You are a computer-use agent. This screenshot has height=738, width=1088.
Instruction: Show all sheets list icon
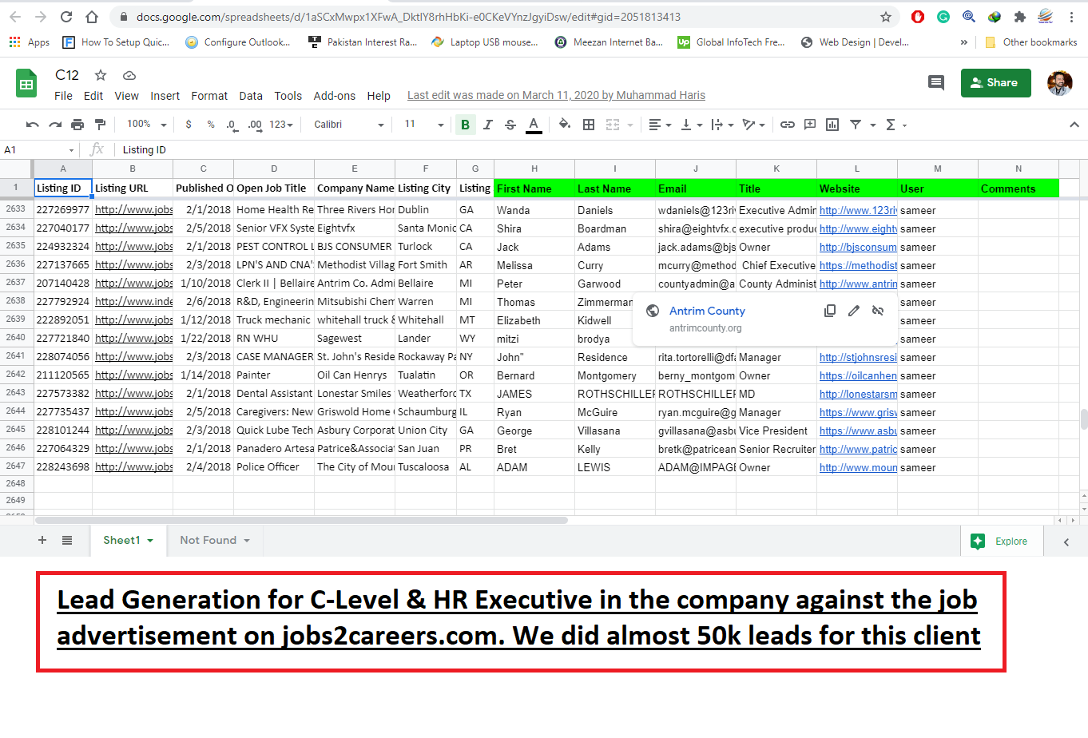pos(67,541)
